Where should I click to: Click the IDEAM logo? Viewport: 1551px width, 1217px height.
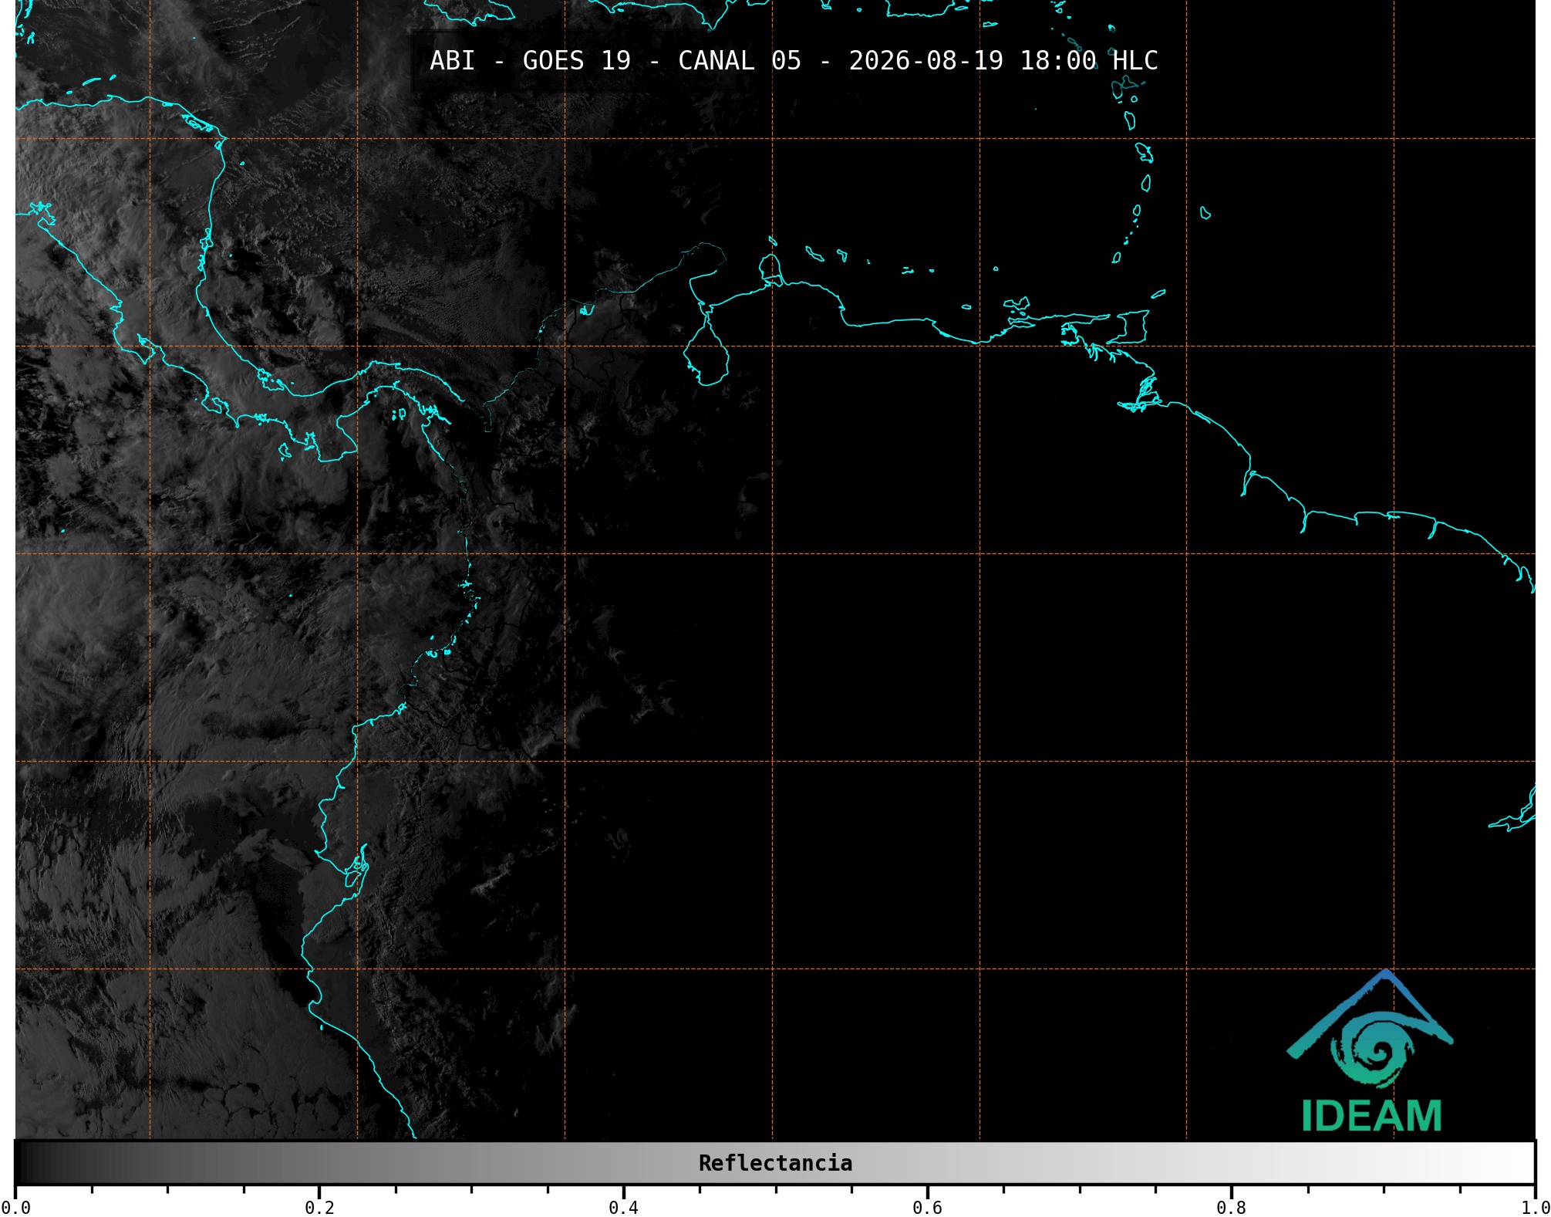[x=1371, y=1051]
